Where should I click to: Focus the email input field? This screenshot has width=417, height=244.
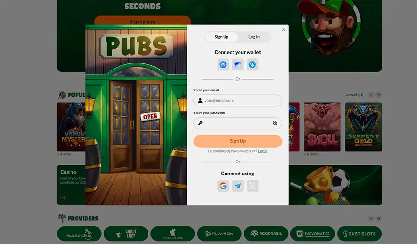tap(238, 100)
